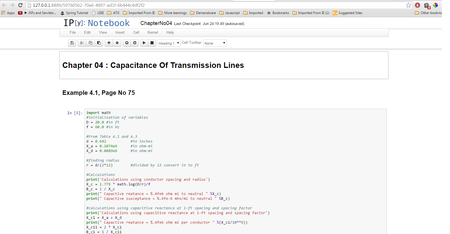Open the File menu
450x234 pixels.
click(x=73, y=33)
